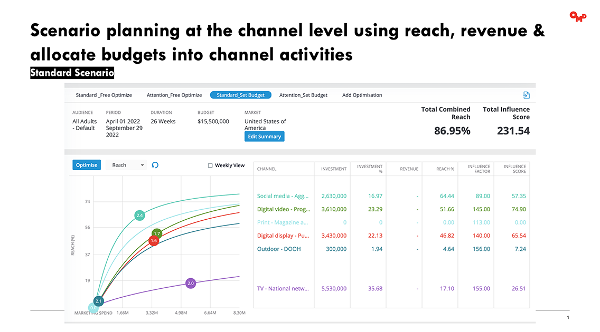Click the purple 2.0 marker on the chart
Image resolution: width=600 pixels, height=332 pixels.
click(x=190, y=282)
